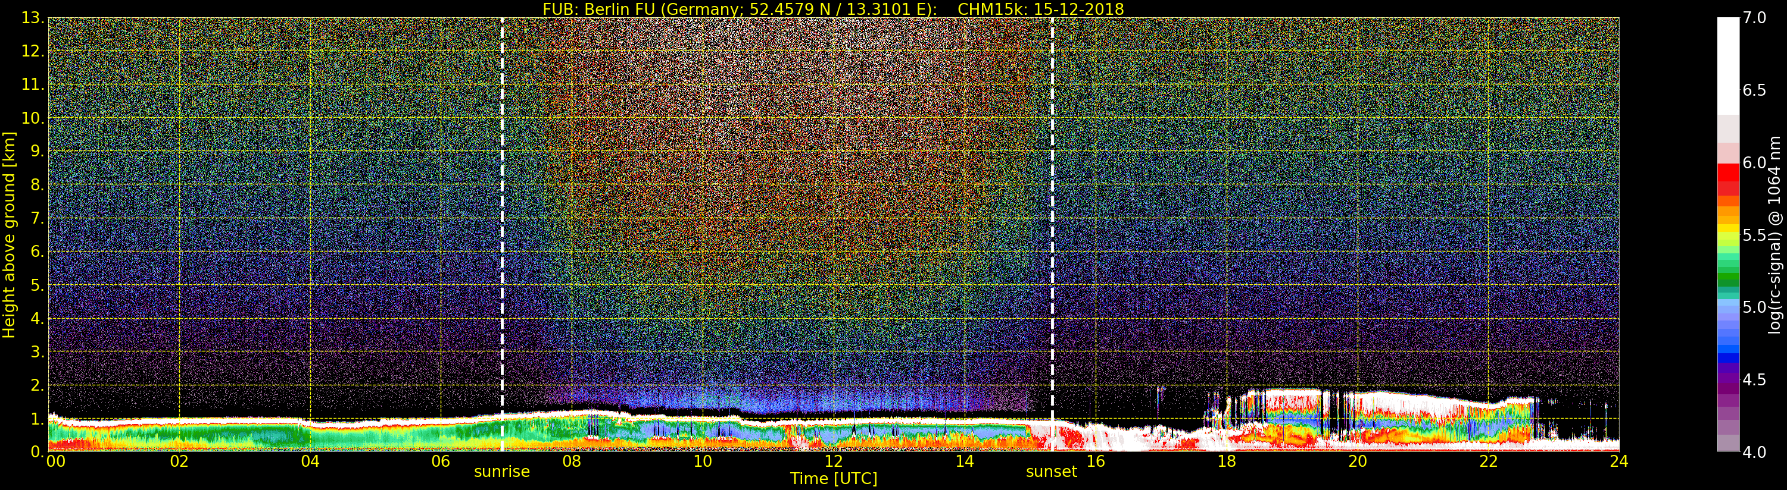Click the 'log(rc-signal) @ 1064 nm' colorbar label
The height and width of the screenshot is (490, 1787).
pyautogui.click(x=1774, y=234)
